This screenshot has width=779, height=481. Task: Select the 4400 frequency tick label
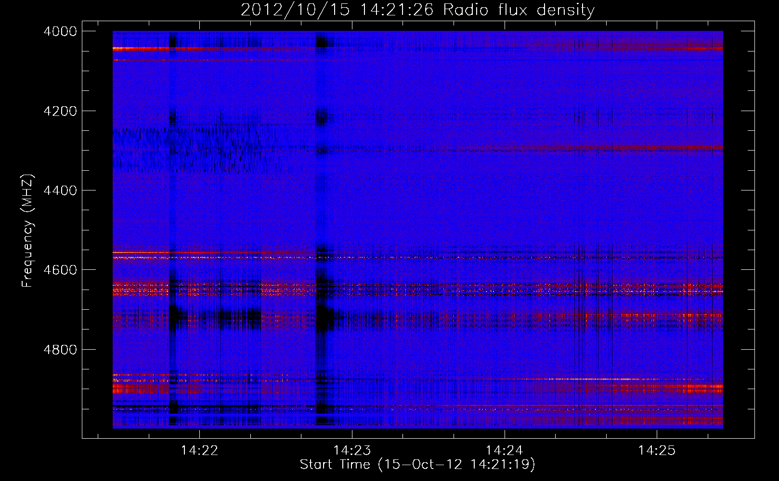click(60, 190)
